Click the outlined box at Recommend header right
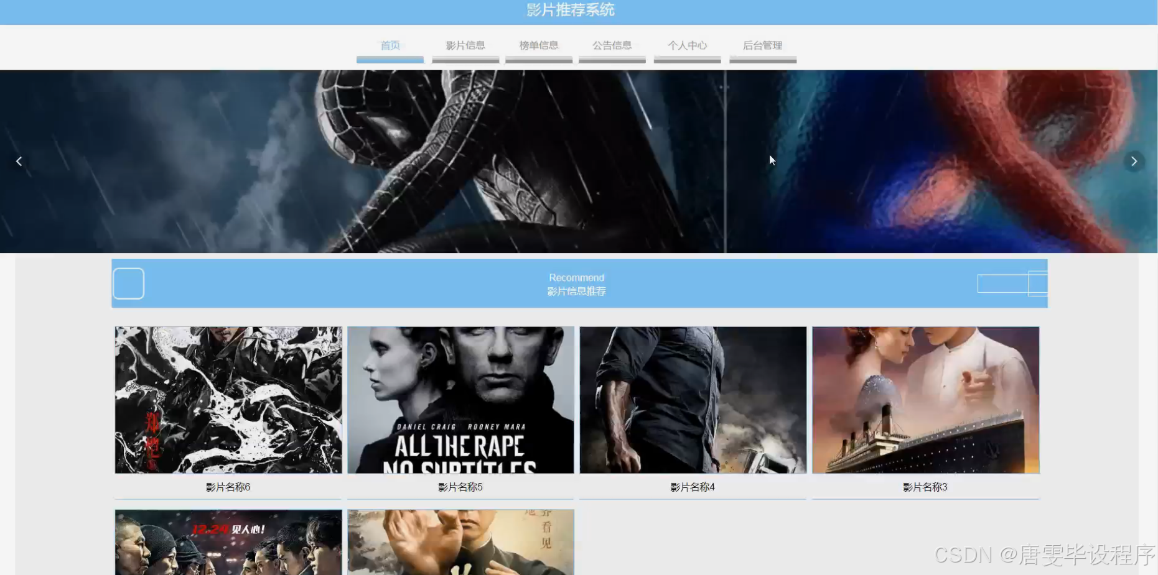 pos(1012,283)
